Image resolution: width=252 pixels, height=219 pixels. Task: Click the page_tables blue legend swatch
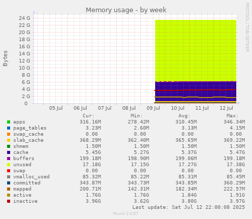point(9,128)
